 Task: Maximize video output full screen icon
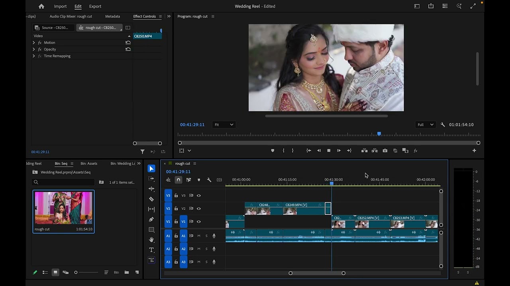click(473, 6)
